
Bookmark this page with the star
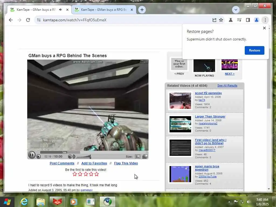click(221, 20)
